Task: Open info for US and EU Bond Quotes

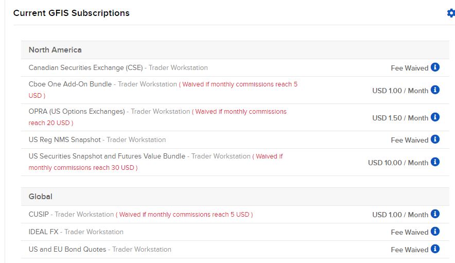Action: click(x=435, y=249)
